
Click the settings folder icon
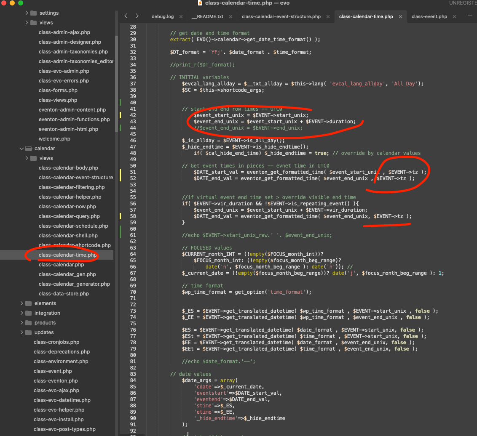[x=34, y=13]
